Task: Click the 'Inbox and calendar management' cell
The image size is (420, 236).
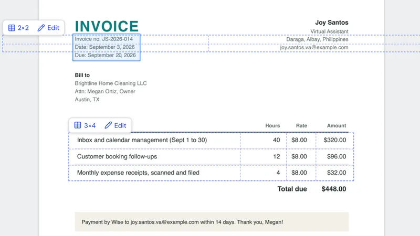Action: pos(154,140)
